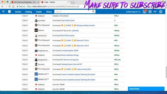The height and width of the screenshot is (94, 167).
Task: Open the Case clicker place link
Action: coord(68,20)
